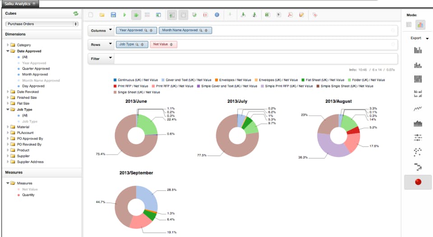Expand the Category dimension folder
Screen dimensions: 433x237
(x=8, y=45)
